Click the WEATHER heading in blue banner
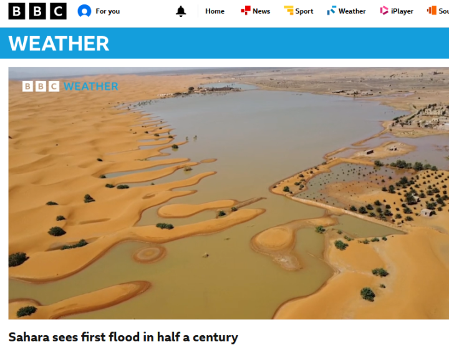This screenshot has width=449, height=347. [x=59, y=44]
